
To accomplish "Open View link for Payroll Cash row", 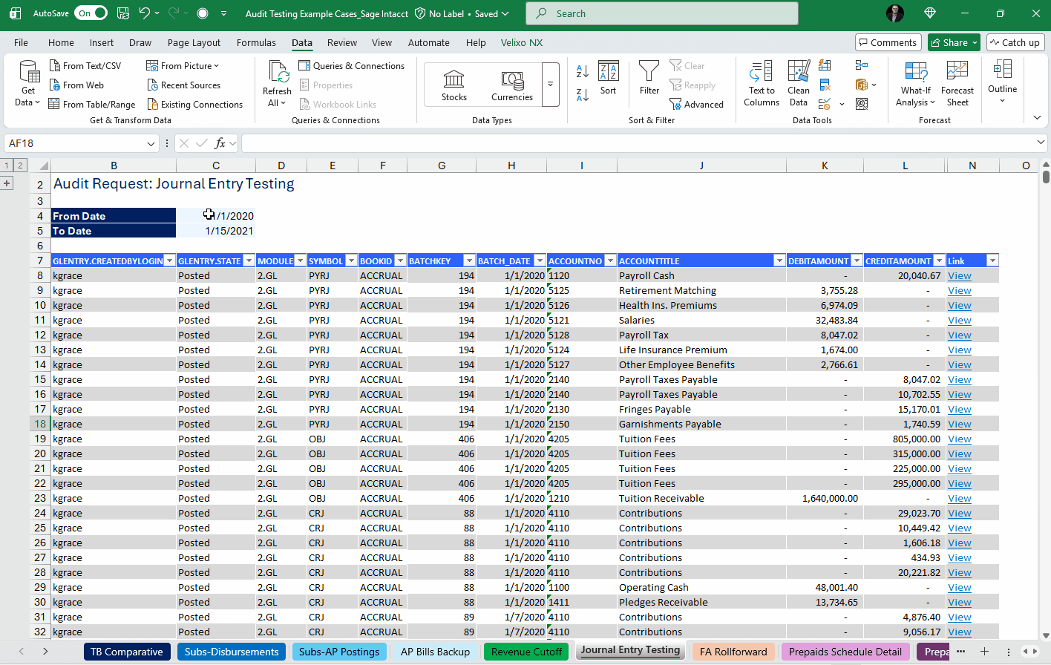I will pyautogui.click(x=959, y=275).
